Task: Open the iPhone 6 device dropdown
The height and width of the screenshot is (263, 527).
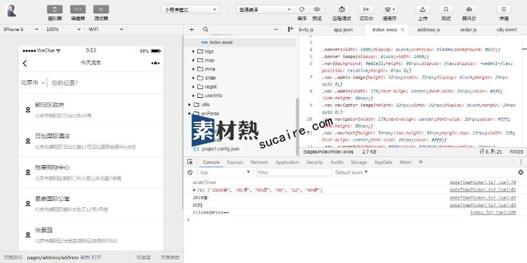Action: 21,29
